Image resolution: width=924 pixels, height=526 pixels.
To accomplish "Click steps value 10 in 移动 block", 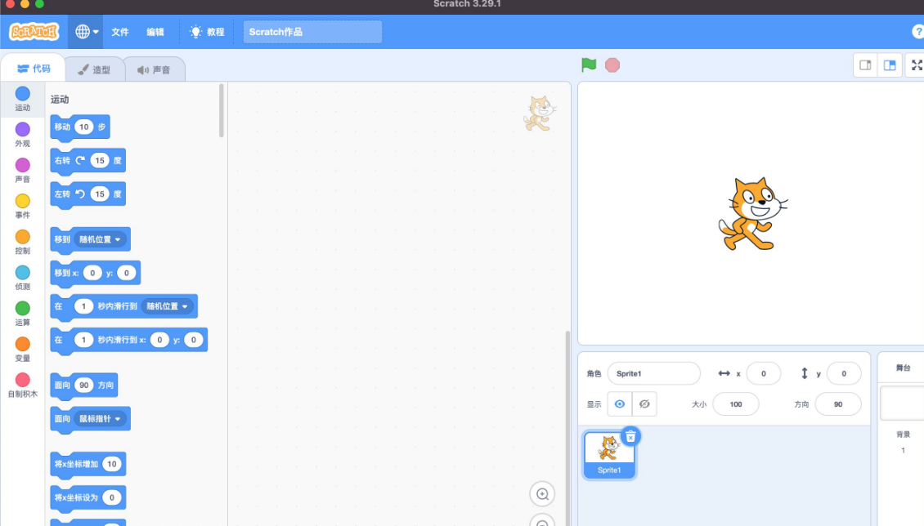I will pyautogui.click(x=83, y=127).
